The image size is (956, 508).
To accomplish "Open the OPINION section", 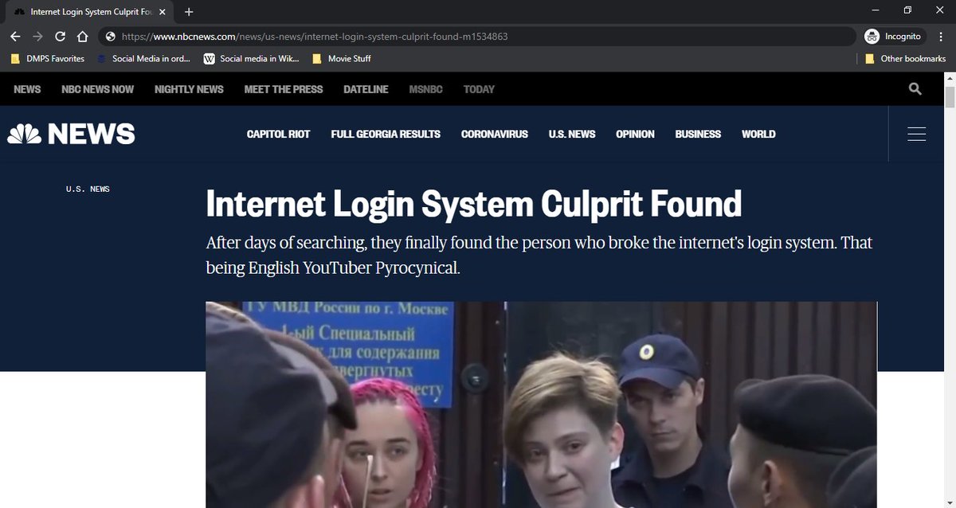I will click(x=635, y=134).
